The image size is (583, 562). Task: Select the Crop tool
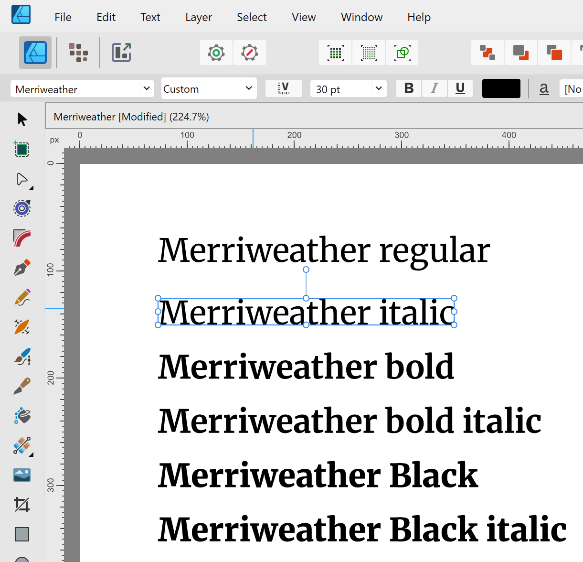22,504
